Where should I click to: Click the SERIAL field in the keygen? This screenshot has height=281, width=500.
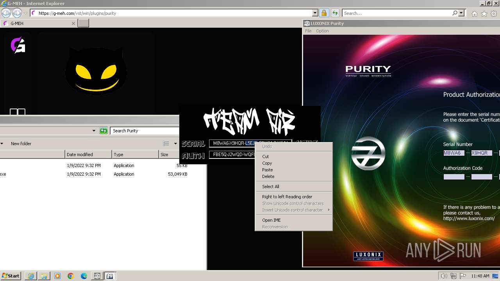(250, 143)
